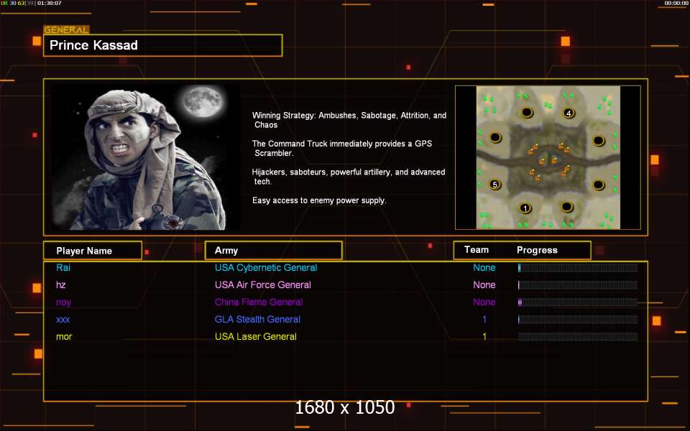
Task: Select player name xxx
Action: pos(63,319)
